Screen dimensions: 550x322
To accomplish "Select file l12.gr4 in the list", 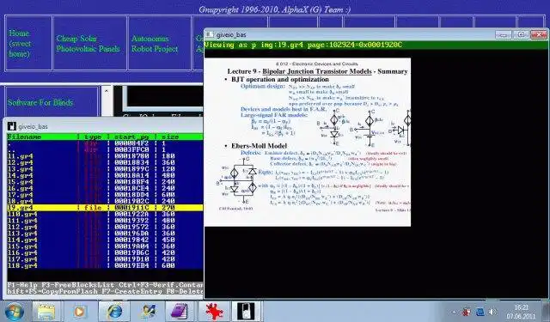I will coord(22,227).
